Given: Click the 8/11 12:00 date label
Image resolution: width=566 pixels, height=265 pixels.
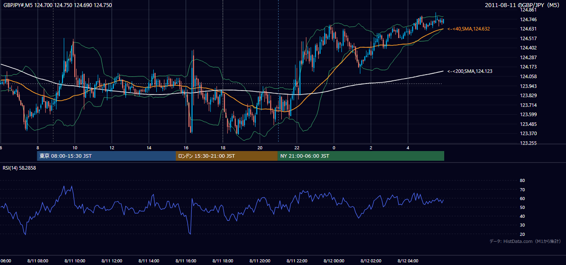Looking at the screenshot, I should pos(112,261).
